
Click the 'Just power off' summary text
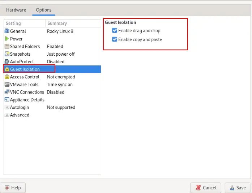point(61,54)
